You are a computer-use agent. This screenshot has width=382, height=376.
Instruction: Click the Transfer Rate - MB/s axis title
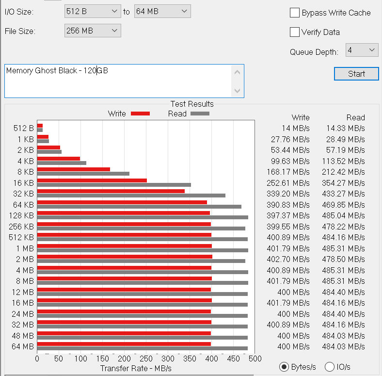pos(136,368)
